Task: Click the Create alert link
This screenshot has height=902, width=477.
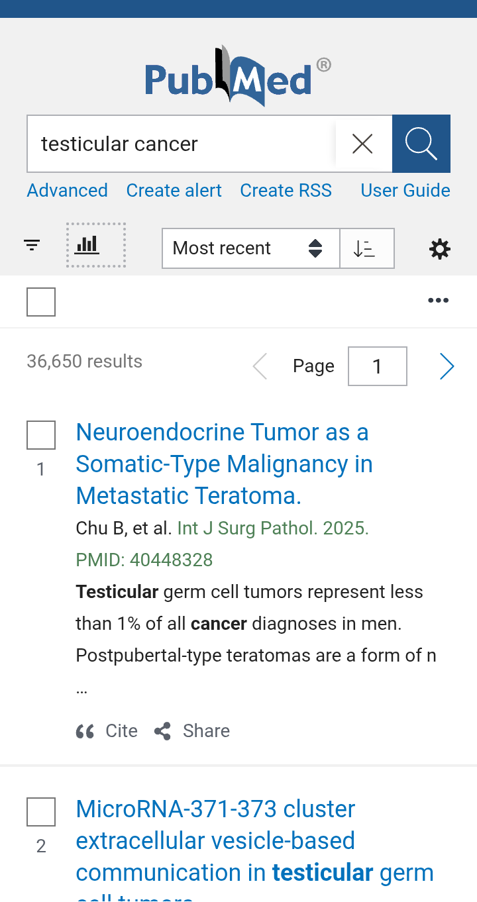Action: coord(174,191)
